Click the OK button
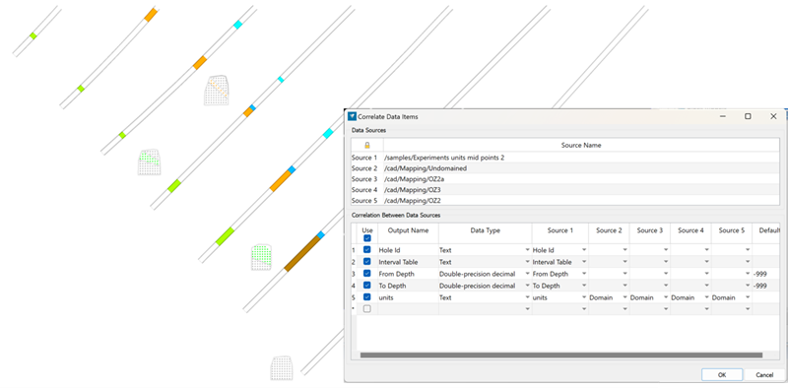Image resolution: width=788 pixels, height=388 pixels. (x=722, y=375)
